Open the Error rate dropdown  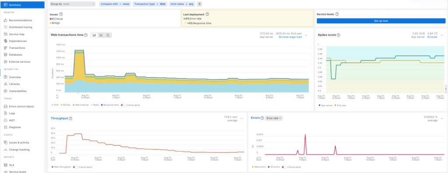click(x=274, y=118)
